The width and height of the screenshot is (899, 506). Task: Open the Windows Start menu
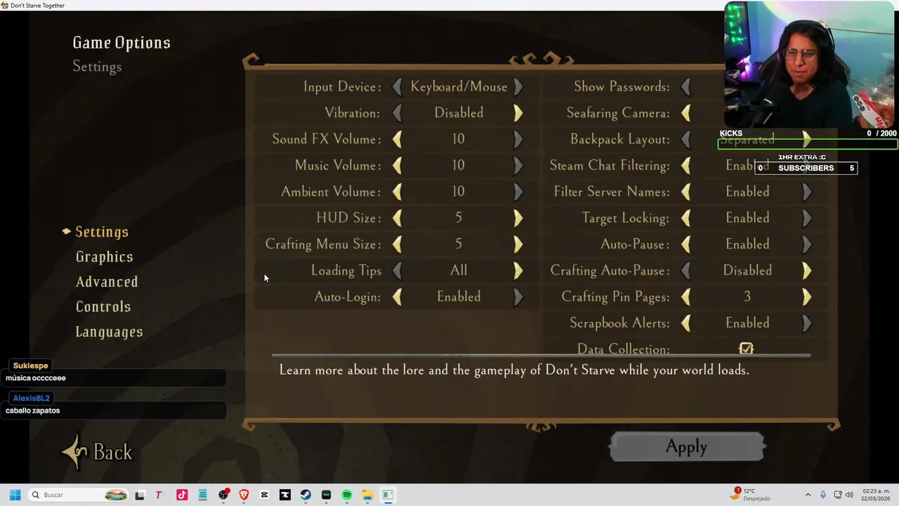15,495
